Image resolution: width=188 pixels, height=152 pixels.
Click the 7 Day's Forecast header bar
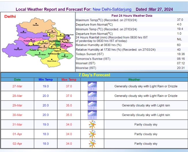pos(94,75)
